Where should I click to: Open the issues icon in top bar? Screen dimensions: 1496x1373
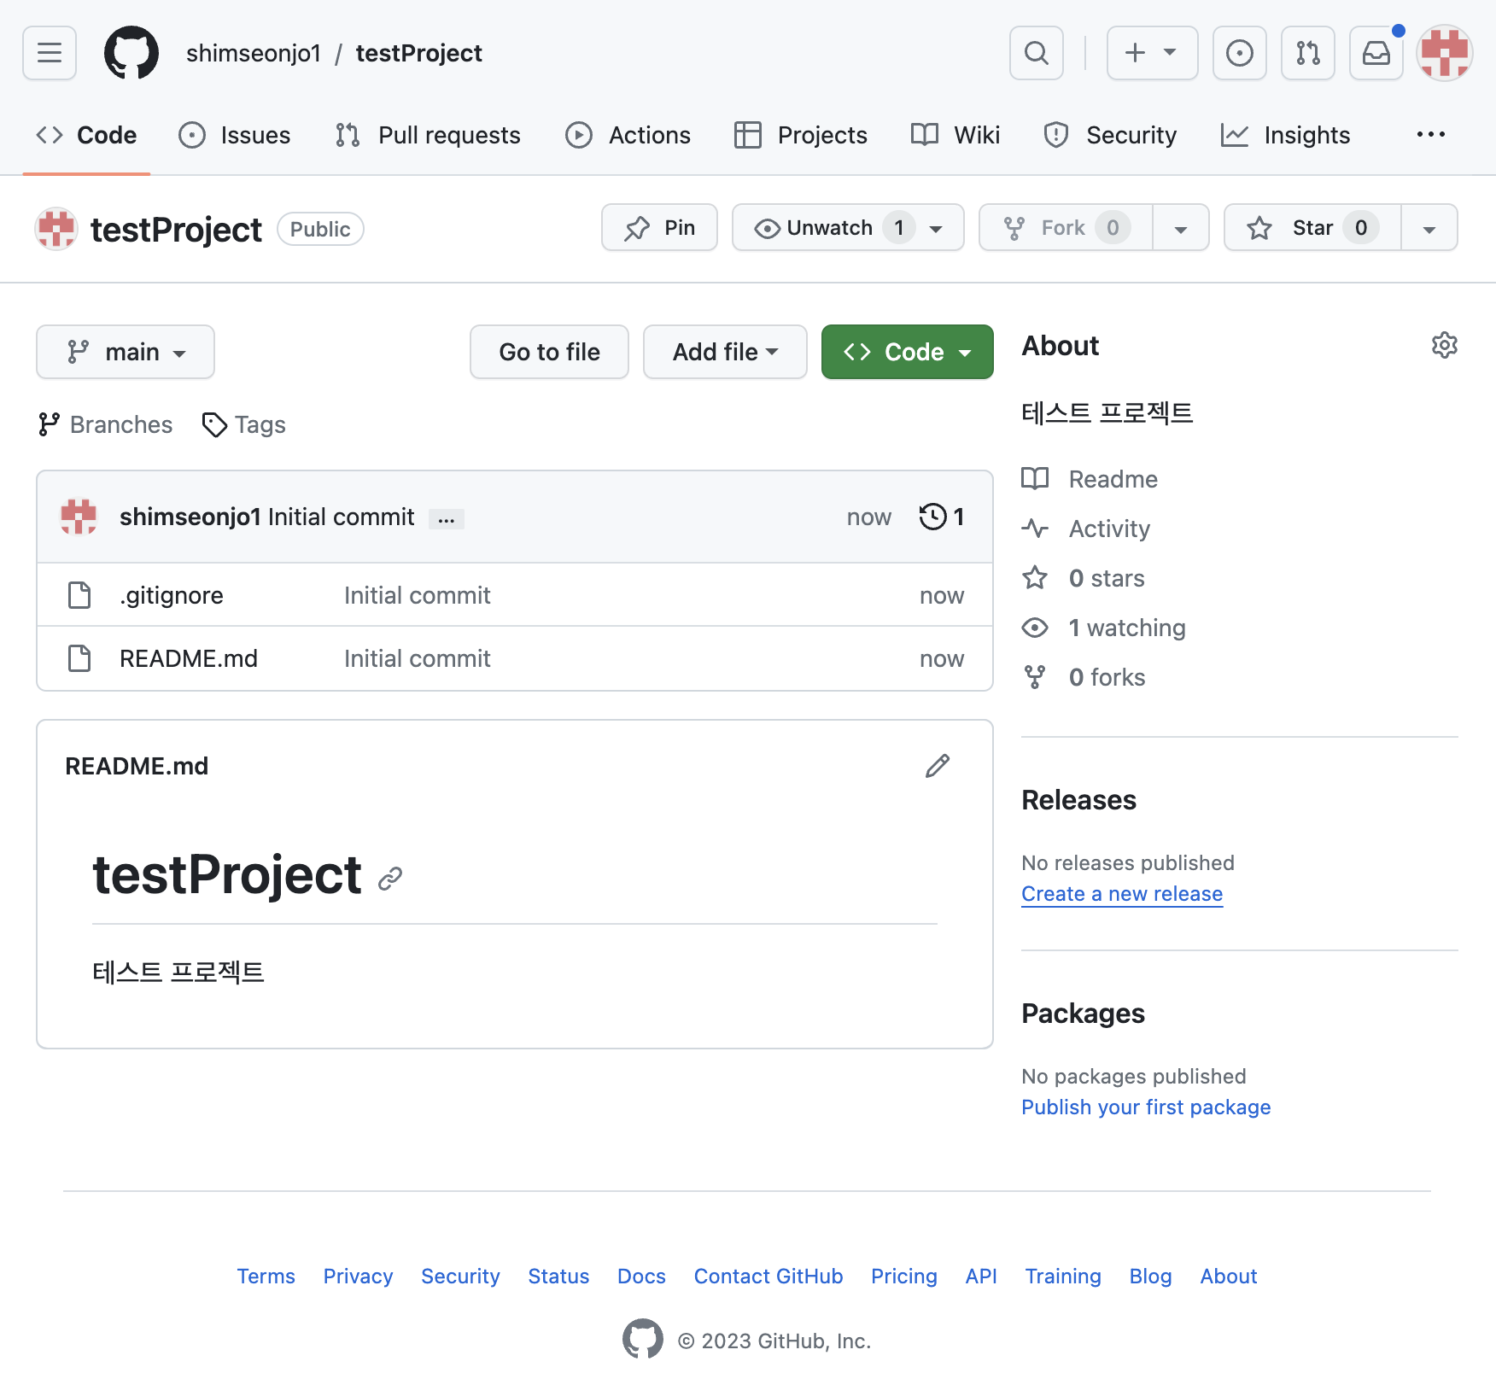(1239, 53)
